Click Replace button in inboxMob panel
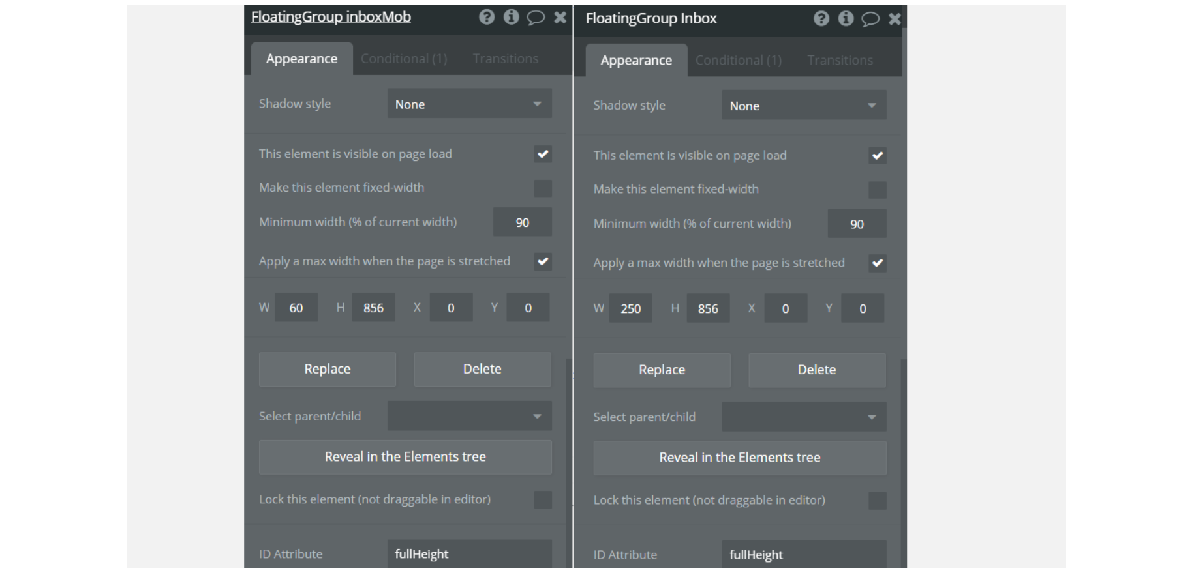The image size is (1194, 575). click(328, 369)
